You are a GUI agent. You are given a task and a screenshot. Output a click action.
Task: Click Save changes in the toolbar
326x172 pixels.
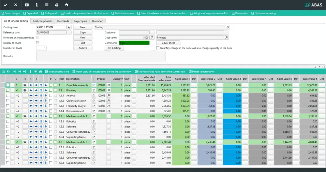point(11,13)
